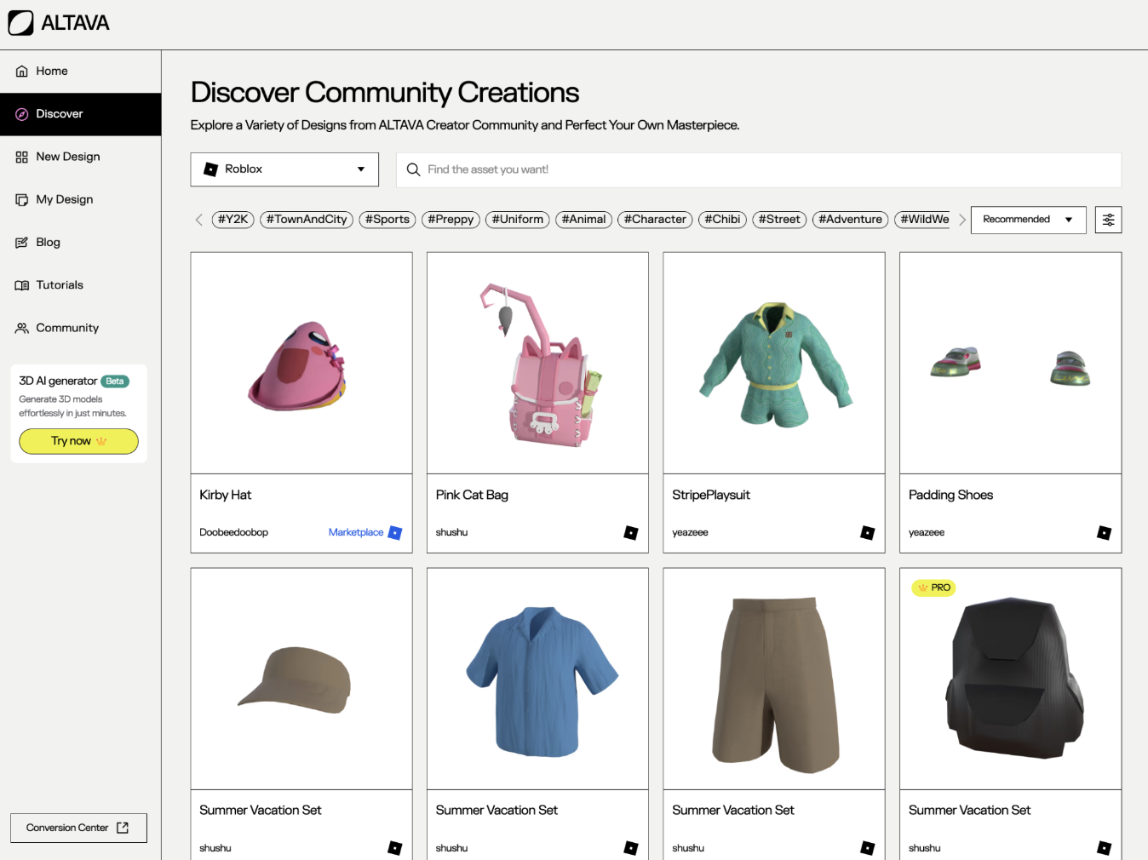Expand the Roblox platform dropdown

(x=284, y=169)
